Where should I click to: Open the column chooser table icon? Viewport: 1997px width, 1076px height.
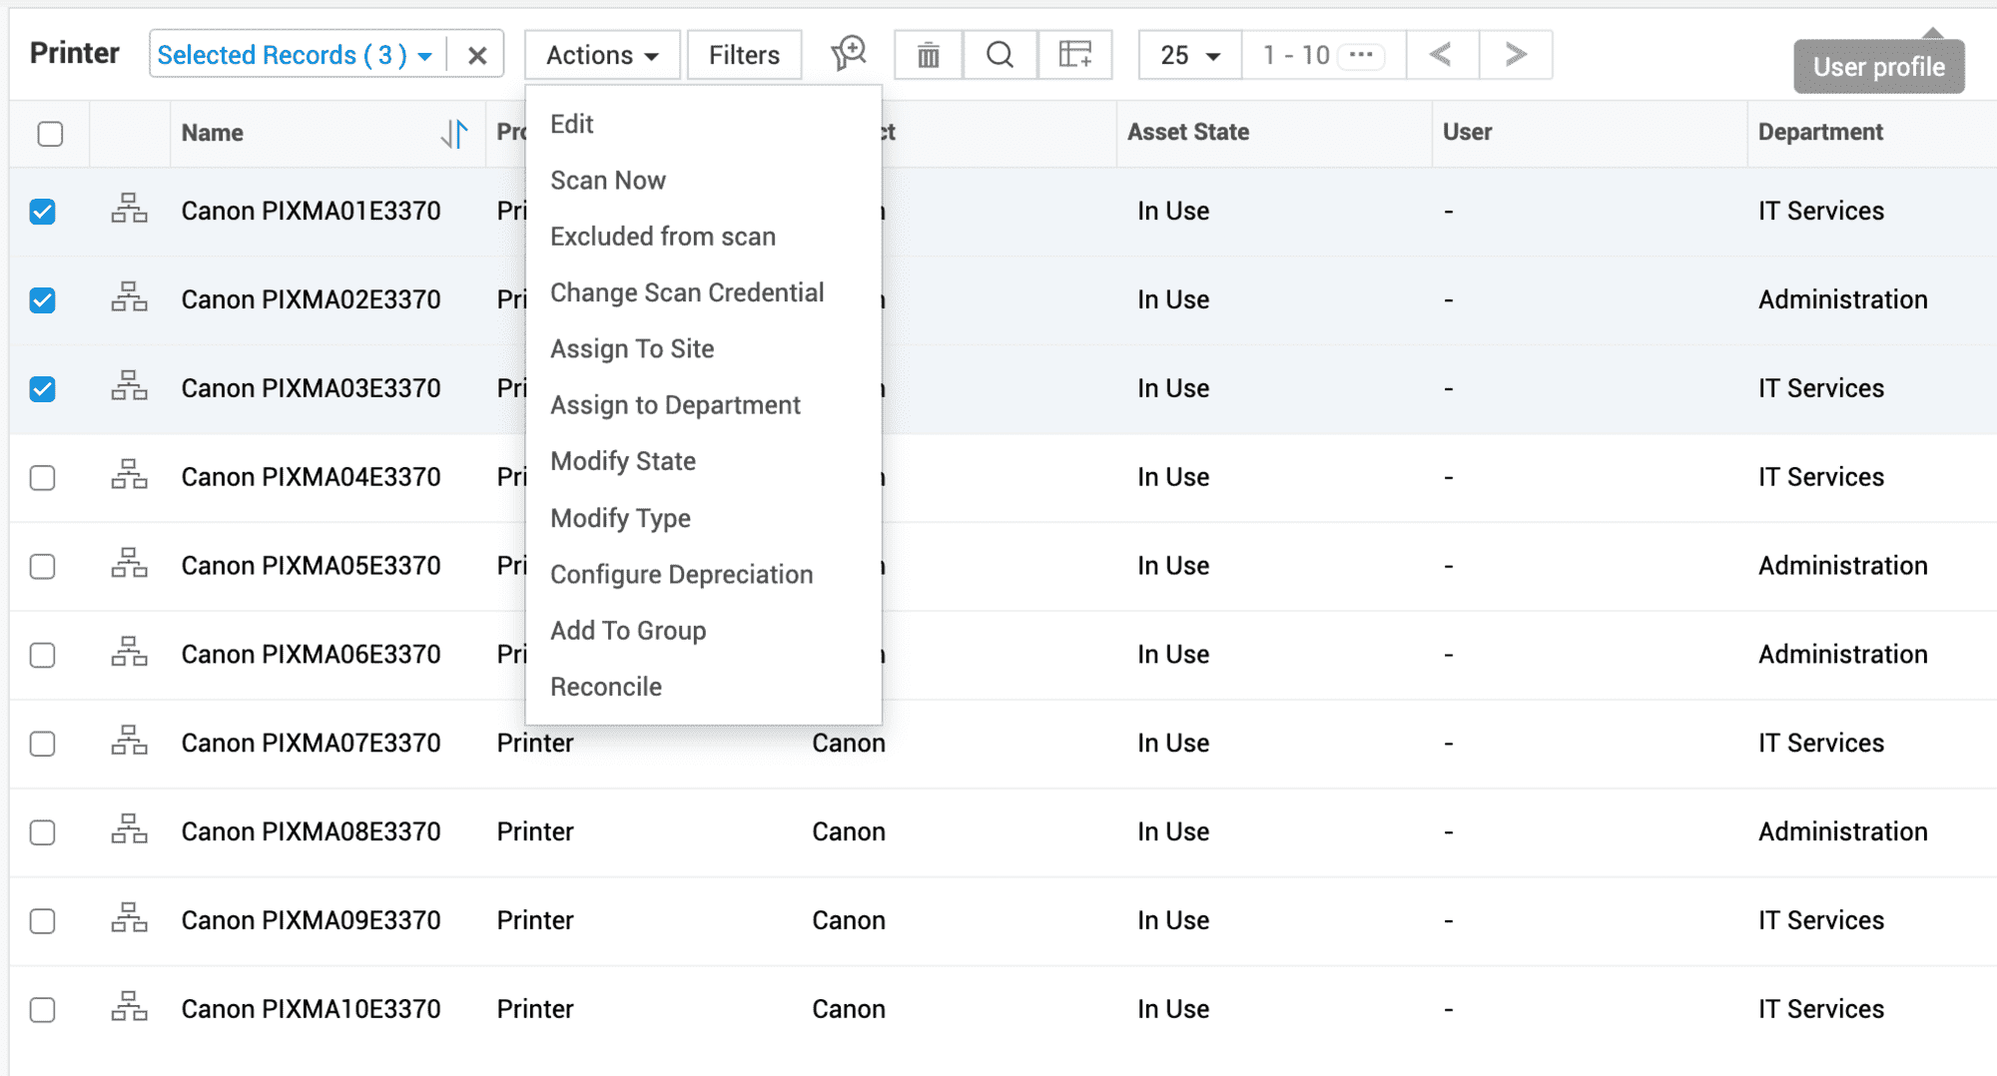(1074, 55)
